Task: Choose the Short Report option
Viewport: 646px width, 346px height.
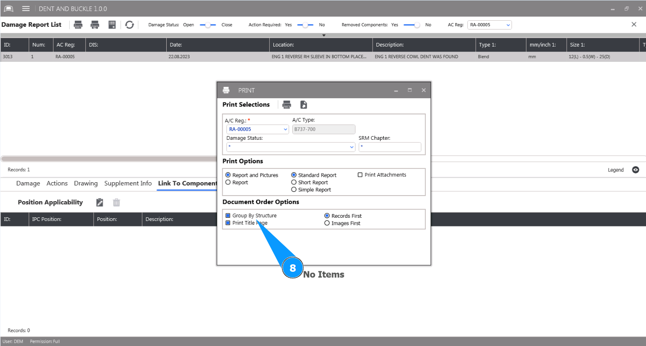Action: pyautogui.click(x=294, y=183)
